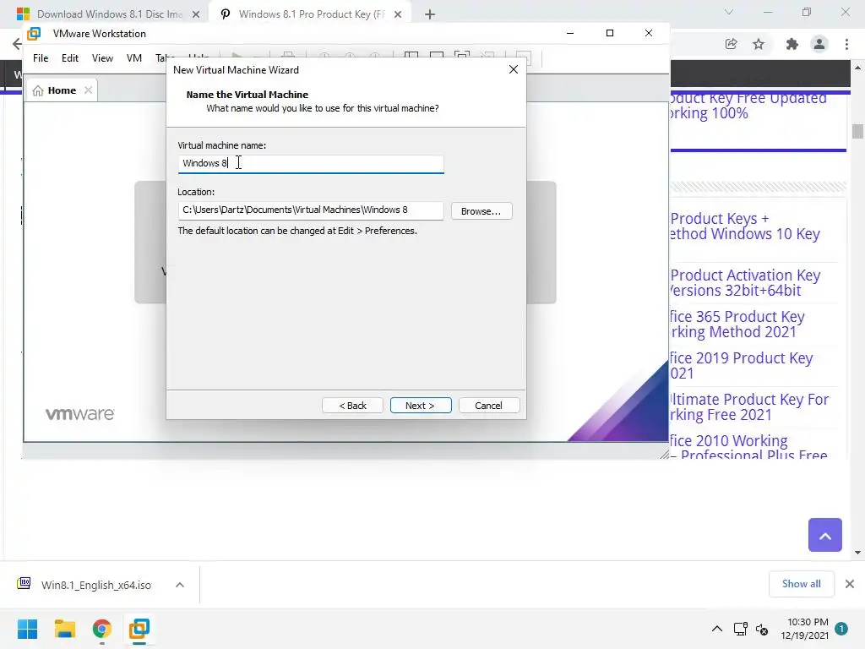Open the Windows 10 Key article link
The height and width of the screenshot is (649, 865).
point(745,226)
